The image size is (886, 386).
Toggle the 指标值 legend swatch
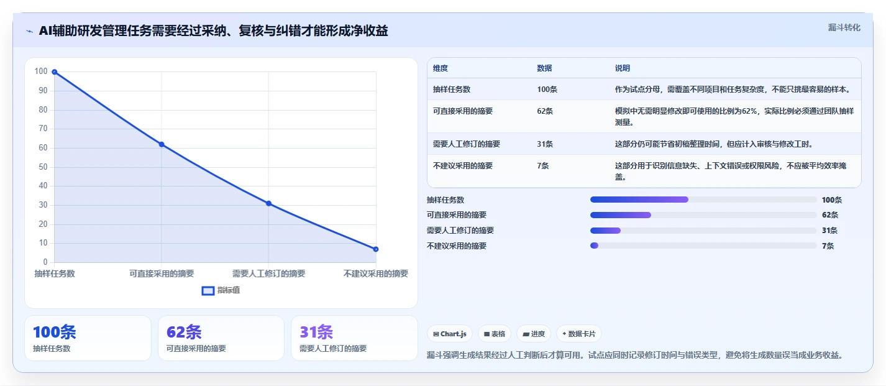209,290
